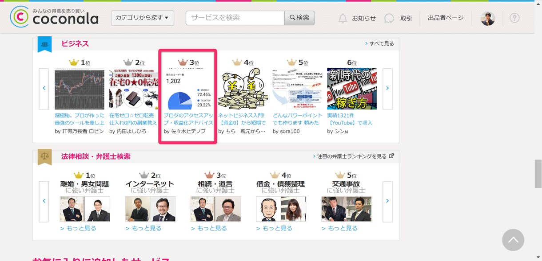The image size is (542, 261).
Task: Click gold crown for lawyer rank 1位
Action: pyautogui.click(x=79, y=175)
